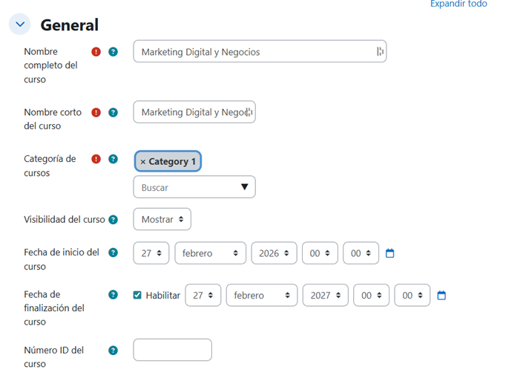Click required-field warning icon for Categoría de cursos
The width and height of the screenshot is (526, 384).
96,159
